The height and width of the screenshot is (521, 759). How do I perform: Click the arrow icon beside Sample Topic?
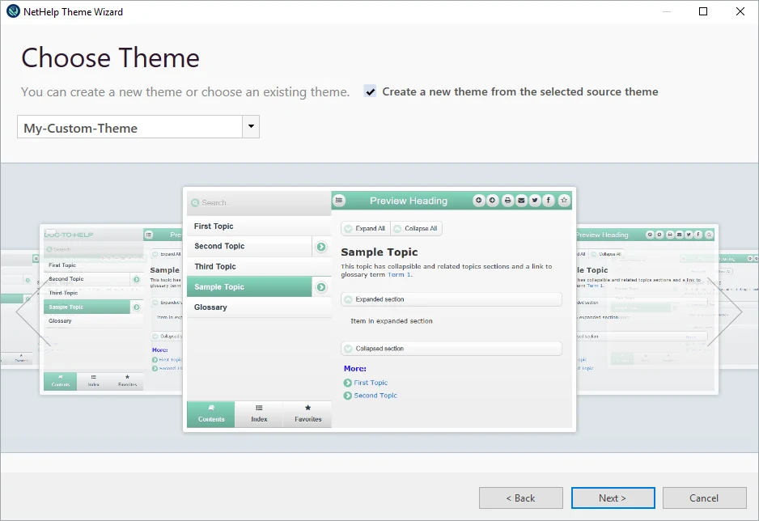(x=321, y=287)
